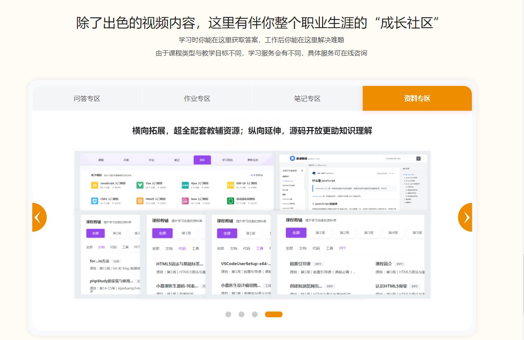Screen dimensions: 524x340
Task: Select the third carousel pagination dot
Action: [x=255, y=314]
